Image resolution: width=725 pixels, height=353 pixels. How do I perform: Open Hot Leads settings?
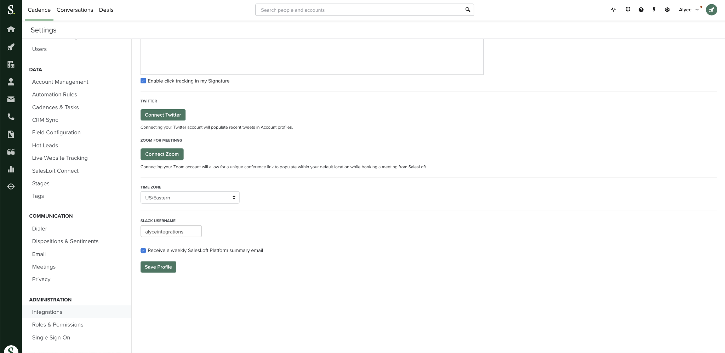coord(45,146)
